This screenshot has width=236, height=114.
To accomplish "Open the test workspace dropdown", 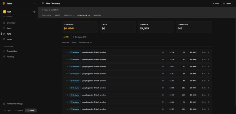I will pos(17,12).
